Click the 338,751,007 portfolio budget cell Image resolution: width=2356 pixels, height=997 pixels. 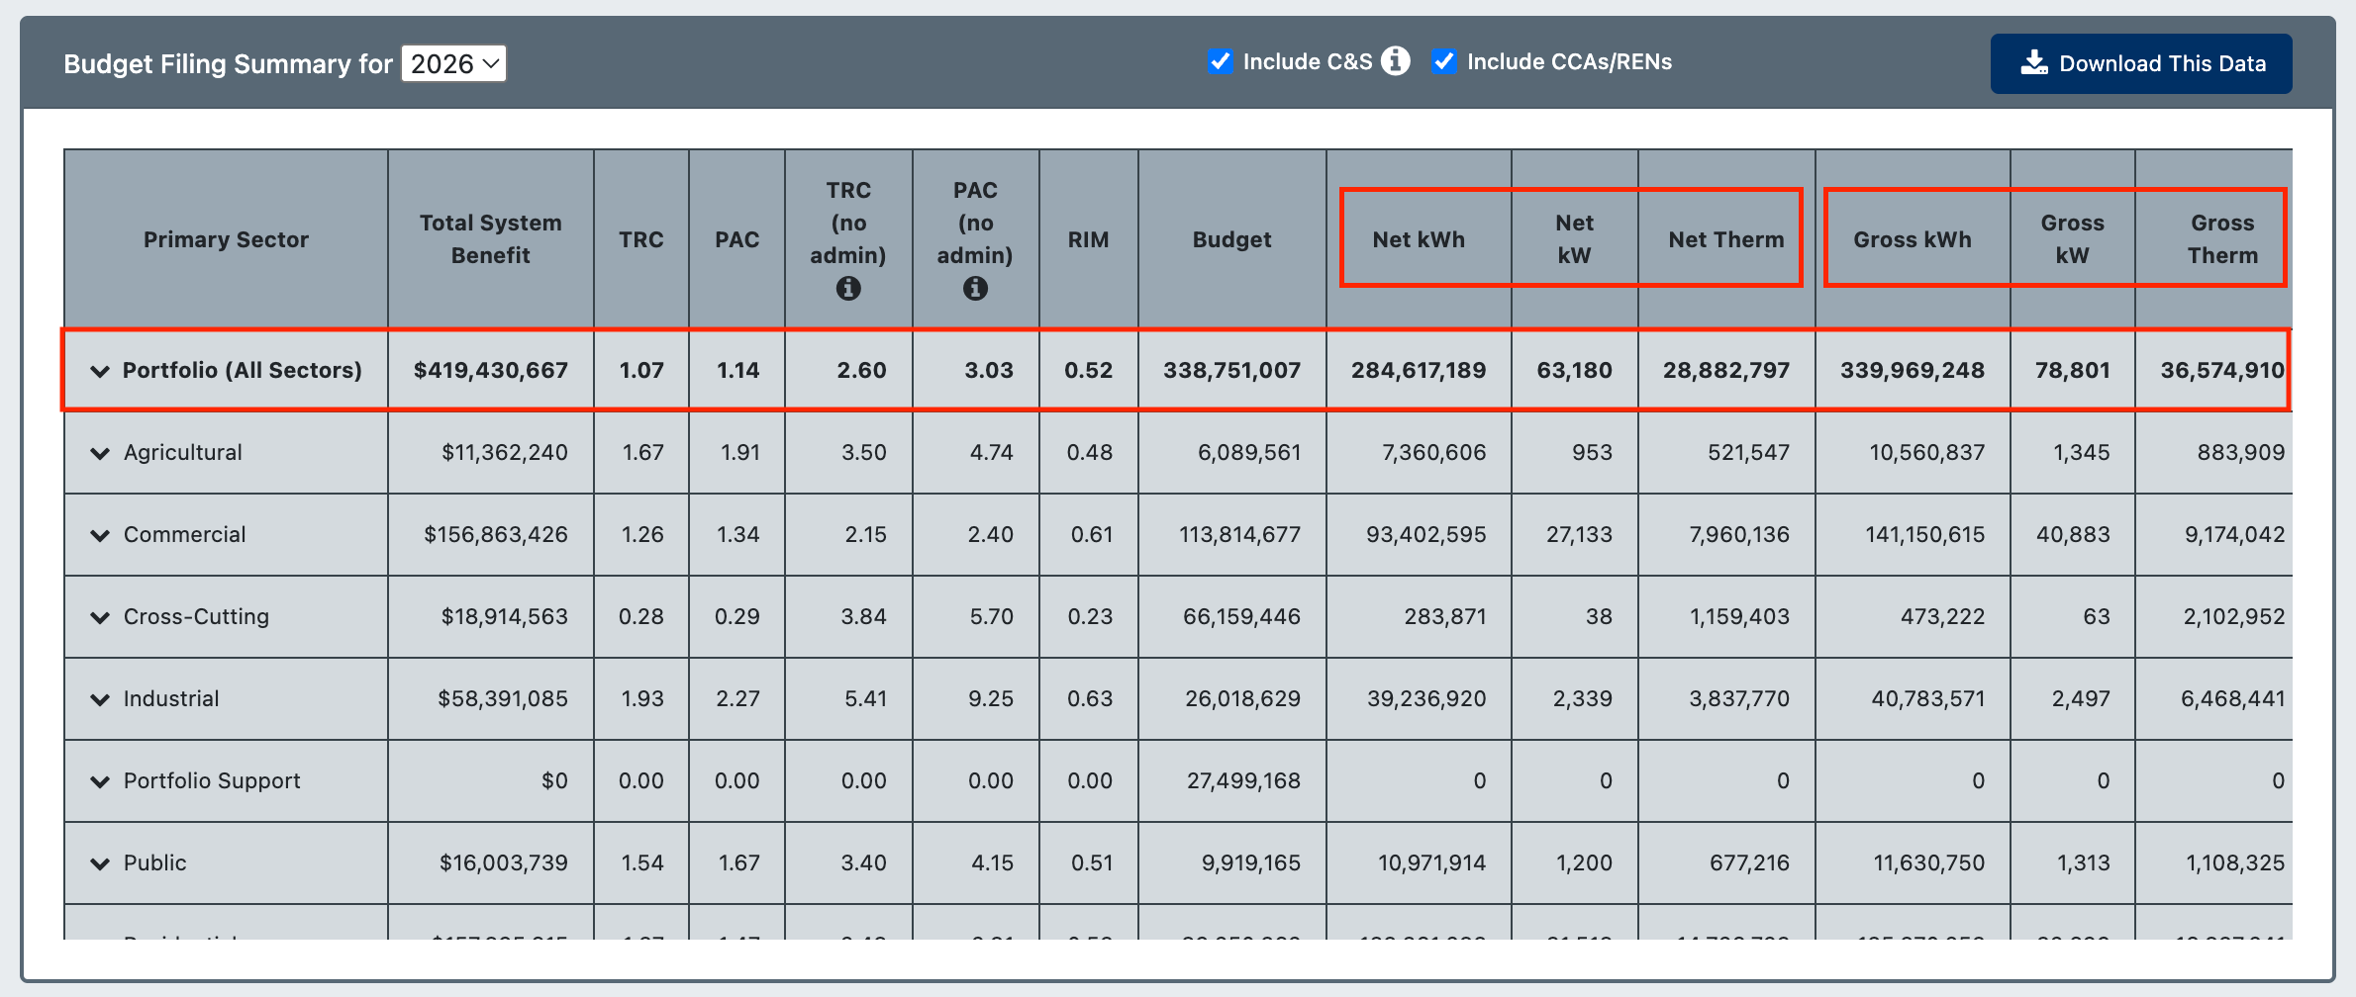1231,370
